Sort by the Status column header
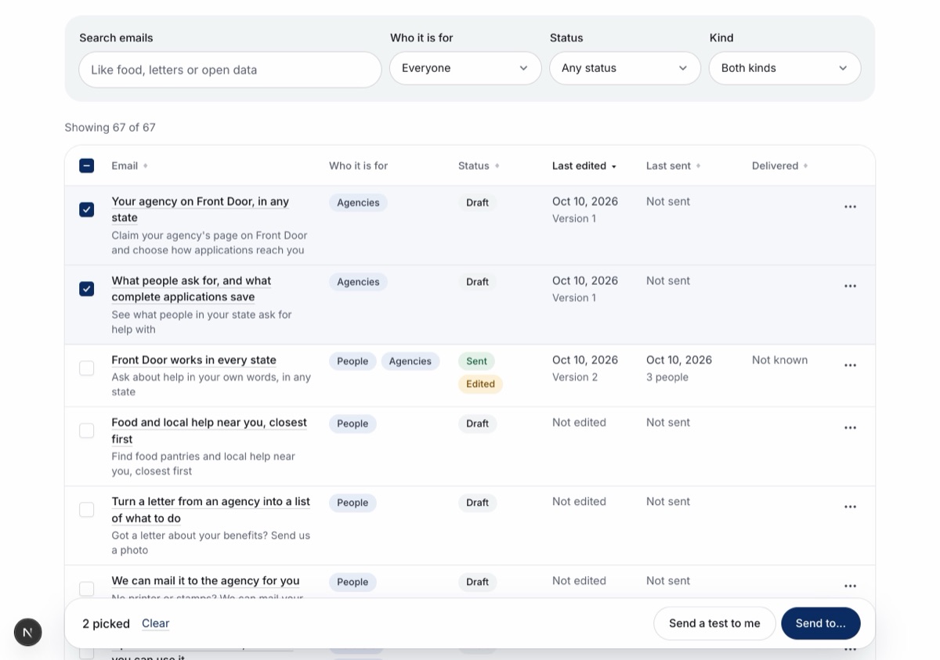 479,166
